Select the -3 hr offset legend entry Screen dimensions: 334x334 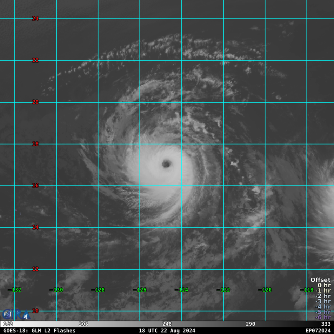(x=322, y=301)
